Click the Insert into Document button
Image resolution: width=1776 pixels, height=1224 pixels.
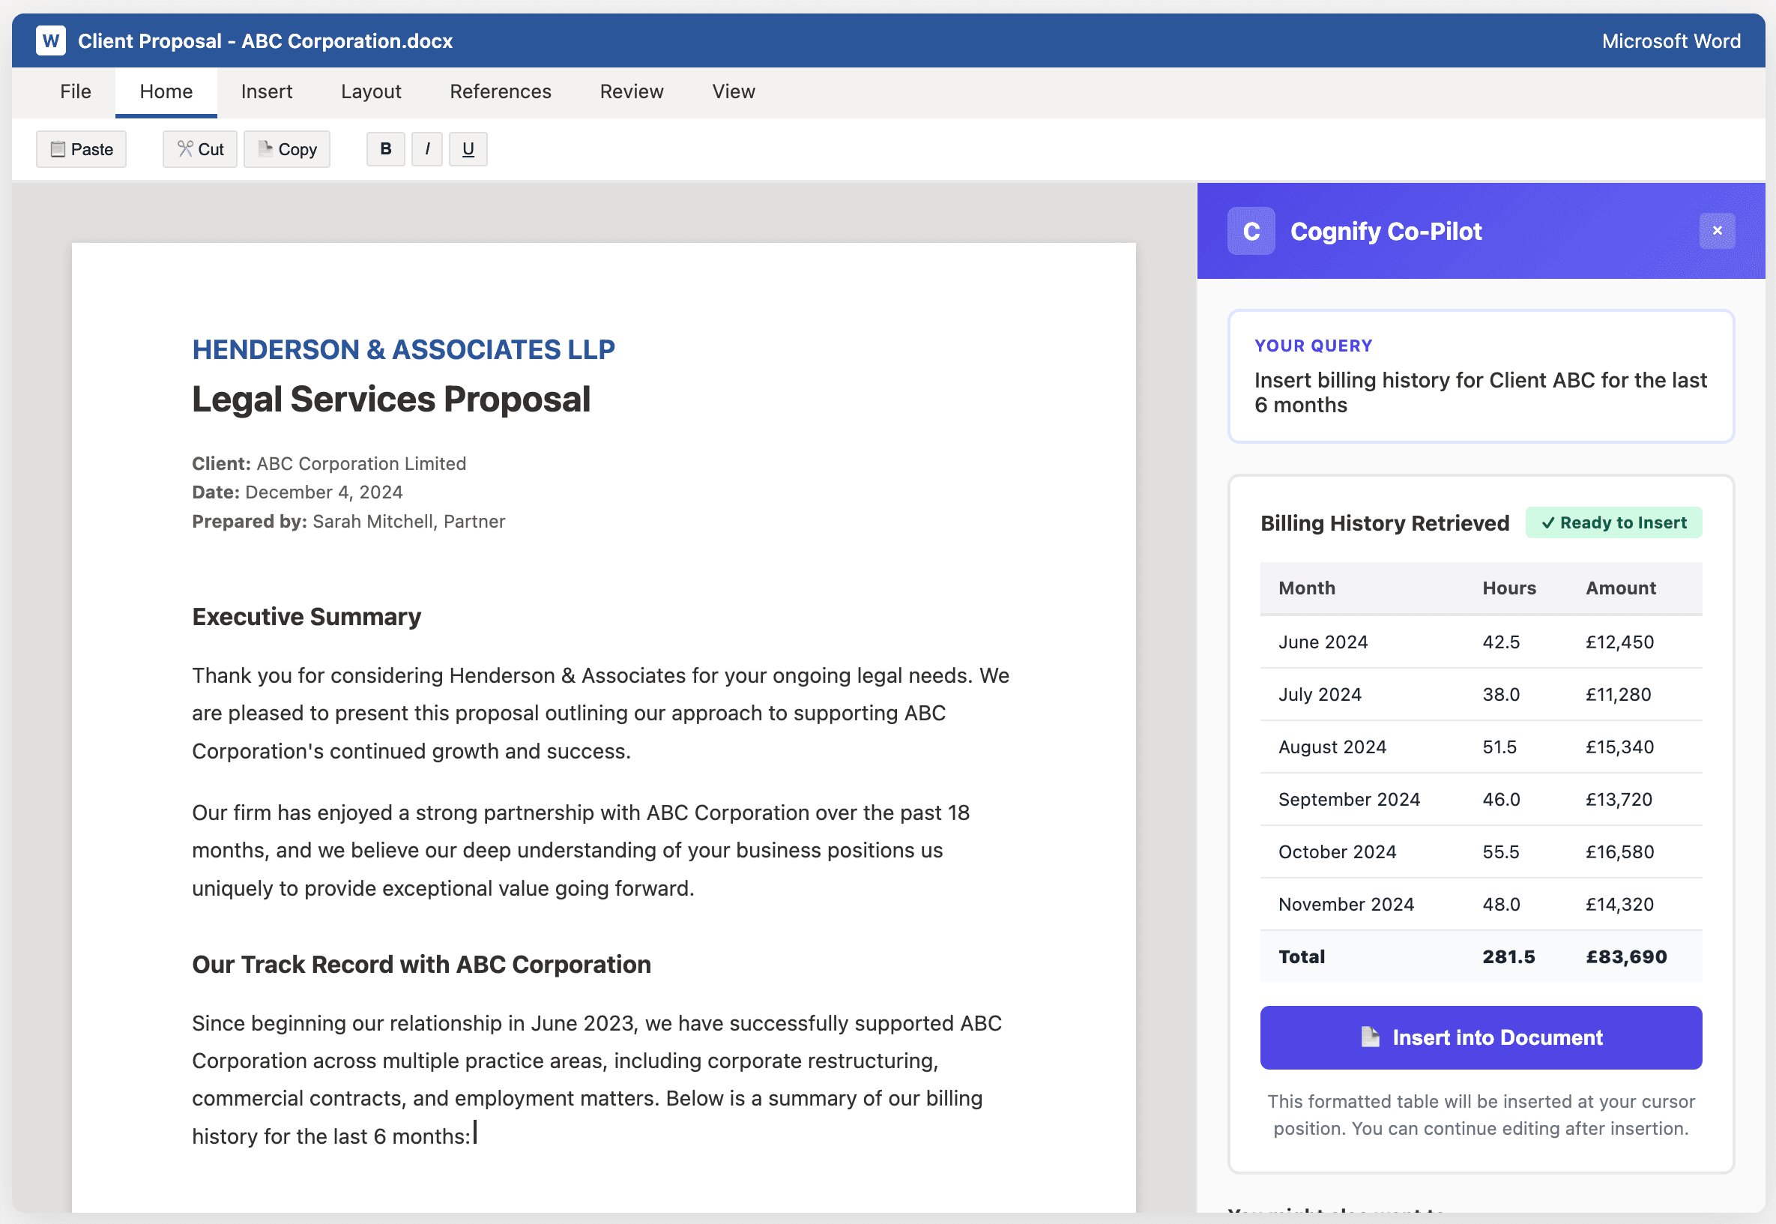[1480, 1037]
